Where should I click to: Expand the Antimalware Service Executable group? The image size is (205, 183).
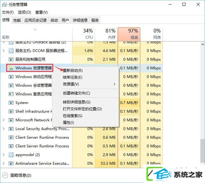pos(4,163)
